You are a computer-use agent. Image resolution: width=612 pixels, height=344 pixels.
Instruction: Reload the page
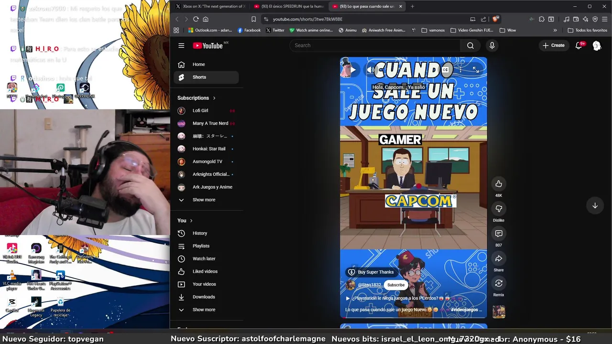tap(196, 19)
